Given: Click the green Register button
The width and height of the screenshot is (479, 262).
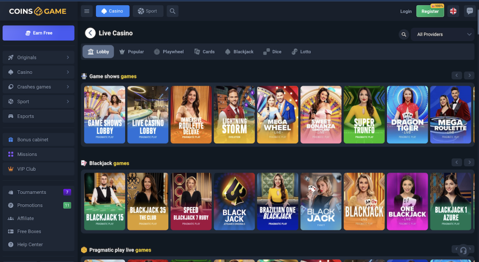Looking at the screenshot, I should pyautogui.click(x=430, y=11).
